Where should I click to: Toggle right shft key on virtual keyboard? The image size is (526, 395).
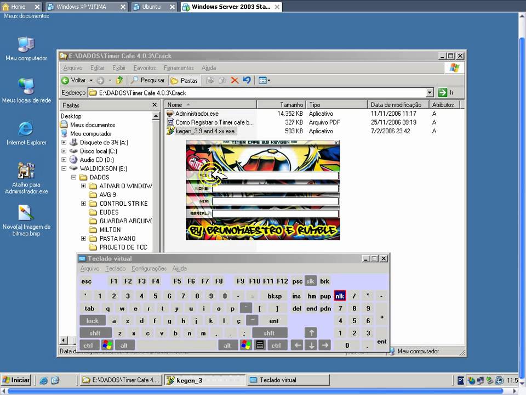click(270, 333)
